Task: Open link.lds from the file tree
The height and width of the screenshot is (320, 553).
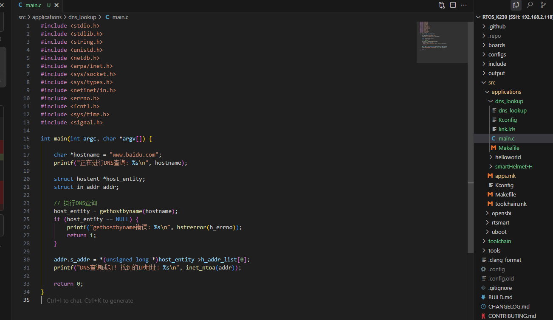Action: pyautogui.click(x=507, y=129)
